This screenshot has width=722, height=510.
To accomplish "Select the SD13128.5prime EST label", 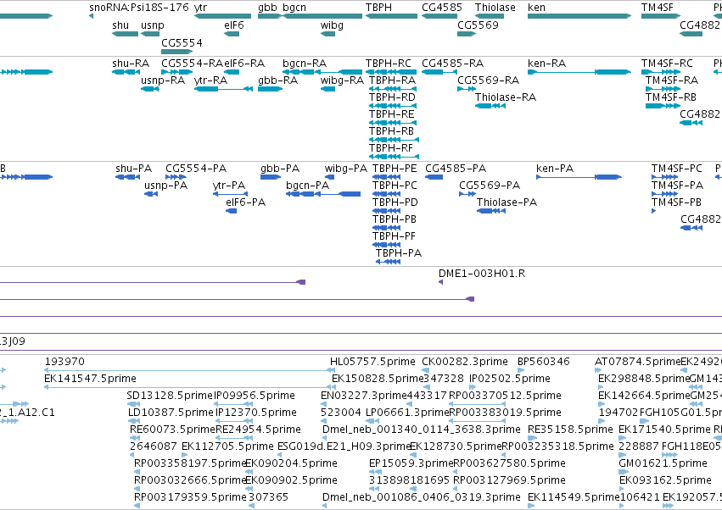I will (170, 396).
